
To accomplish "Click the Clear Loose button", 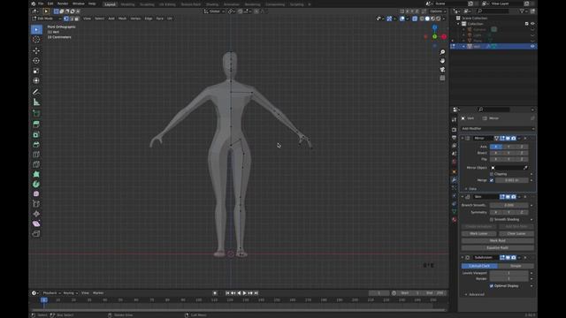I will click(x=516, y=233).
